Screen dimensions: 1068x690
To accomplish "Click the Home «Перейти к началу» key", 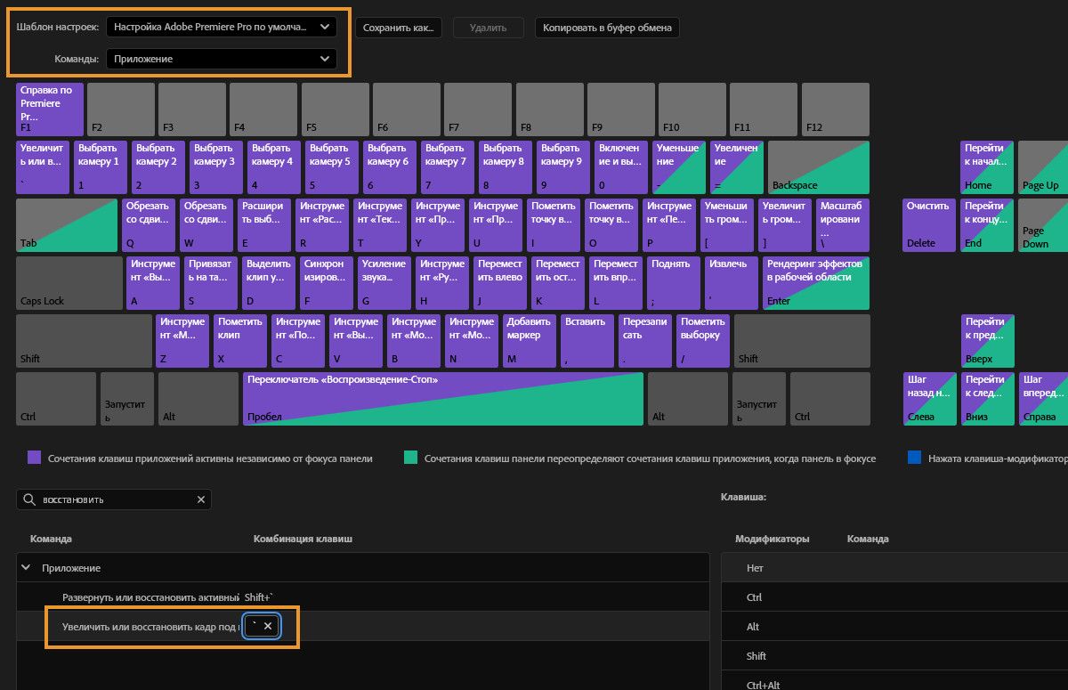I will pos(986,166).
